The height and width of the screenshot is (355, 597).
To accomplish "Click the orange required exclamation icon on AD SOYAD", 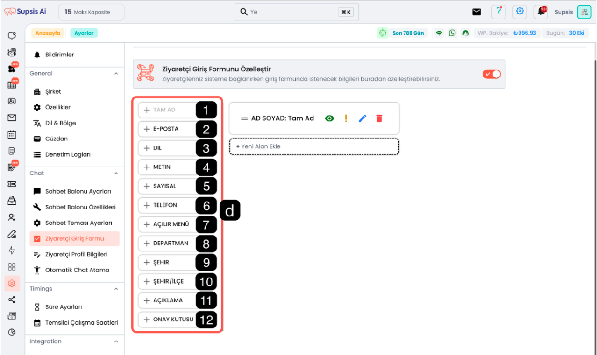I will pyautogui.click(x=346, y=118).
